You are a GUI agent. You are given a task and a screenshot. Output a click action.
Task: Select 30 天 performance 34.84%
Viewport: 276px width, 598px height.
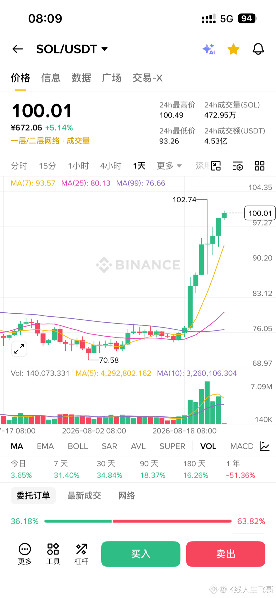coord(109,470)
